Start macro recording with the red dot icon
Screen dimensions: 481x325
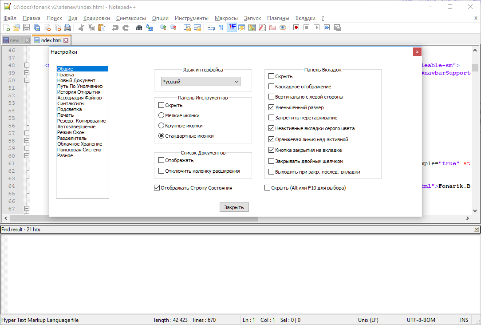tap(296, 28)
